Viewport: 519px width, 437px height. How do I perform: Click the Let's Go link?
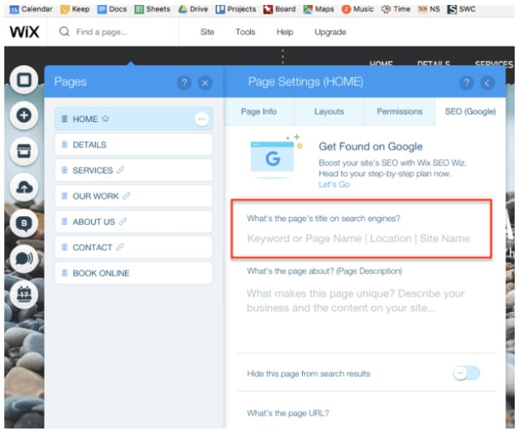[x=334, y=185]
